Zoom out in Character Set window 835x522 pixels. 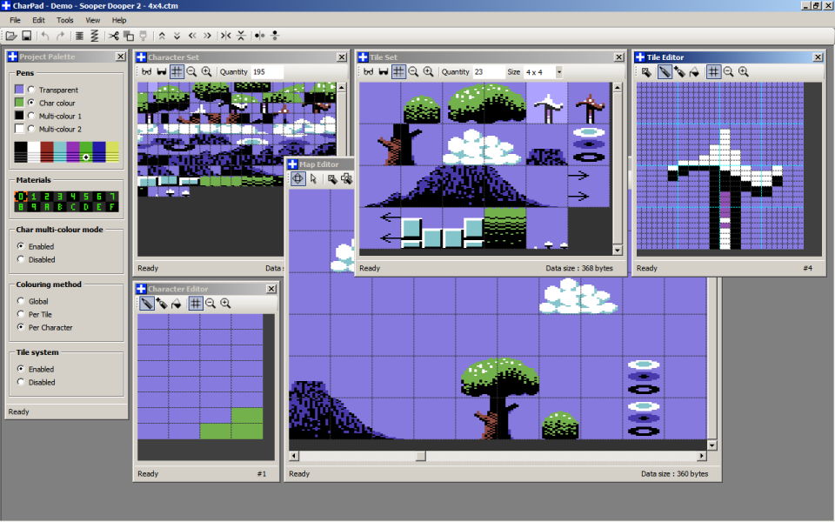click(191, 72)
